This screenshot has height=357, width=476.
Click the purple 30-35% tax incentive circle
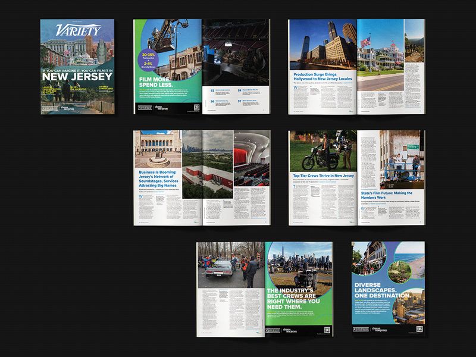click(148, 59)
